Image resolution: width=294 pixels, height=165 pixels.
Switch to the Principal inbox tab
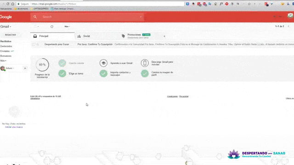click(52, 36)
